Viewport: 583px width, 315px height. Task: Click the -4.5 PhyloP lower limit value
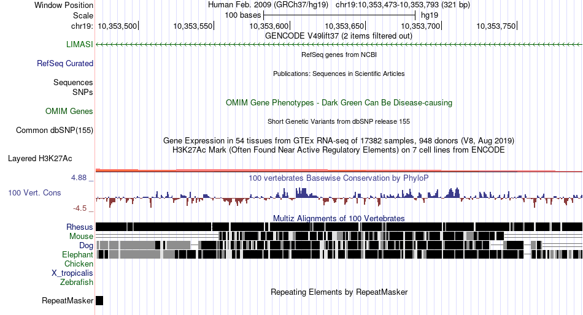[x=80, y=208]
